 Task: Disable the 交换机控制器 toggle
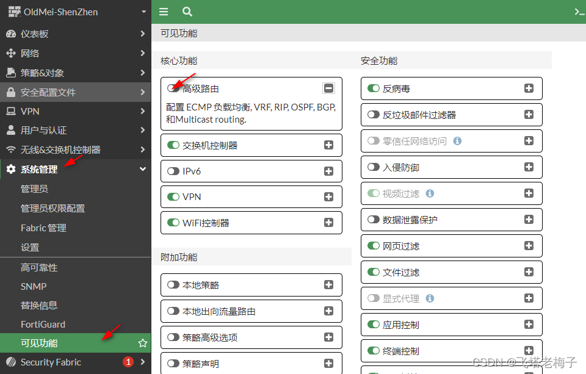[x=173, y=145]
